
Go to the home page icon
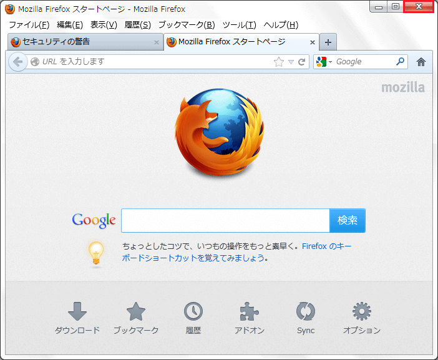click(x=421, y=62)
